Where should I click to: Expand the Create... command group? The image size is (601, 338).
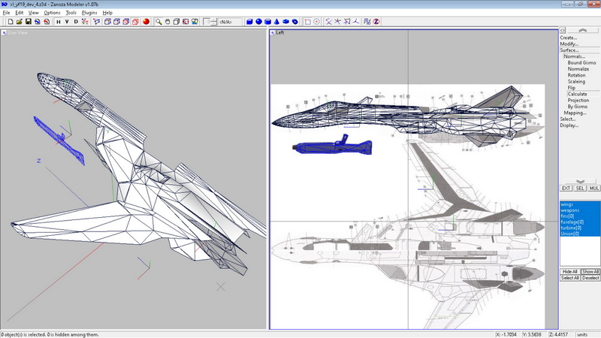pos(568,38)
